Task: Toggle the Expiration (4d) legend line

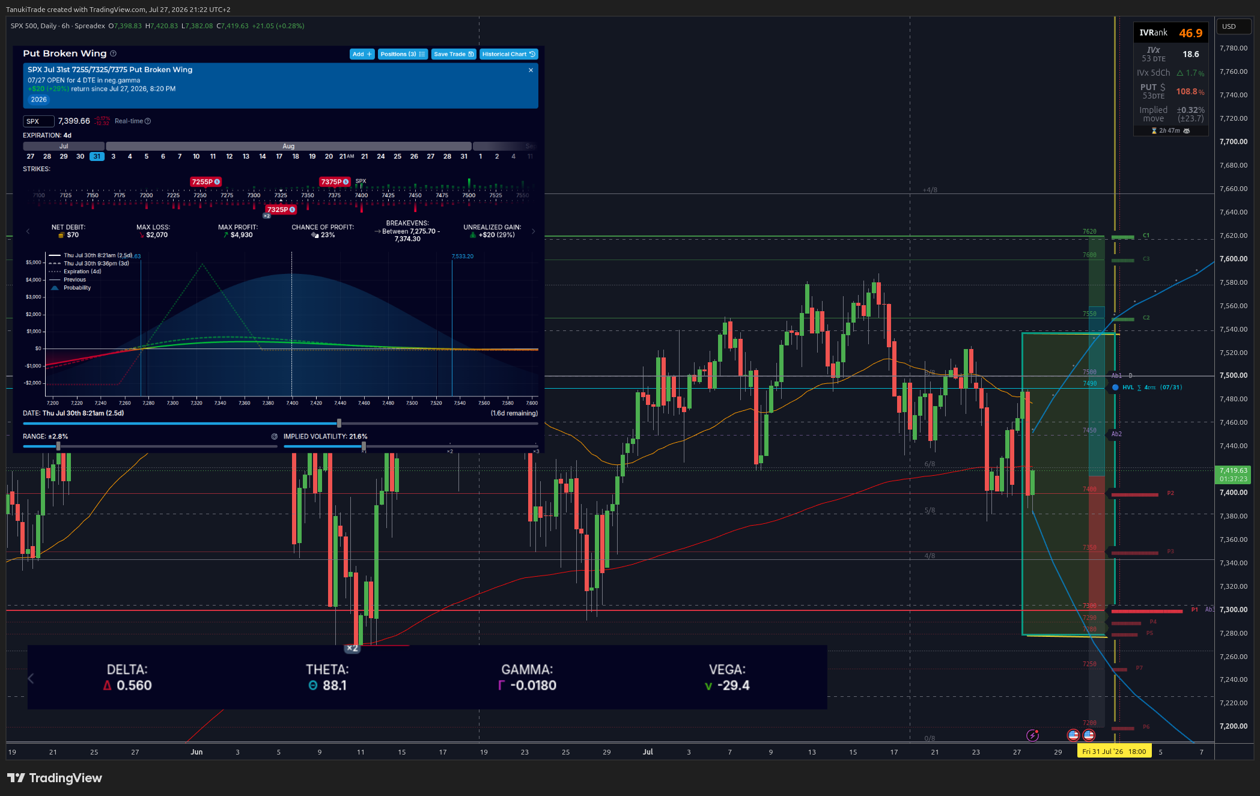Action: coord(75,272)
